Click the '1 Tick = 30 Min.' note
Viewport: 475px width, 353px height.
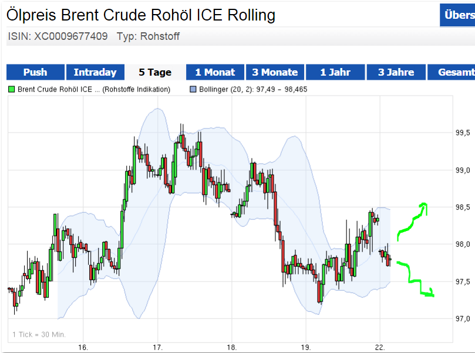(x=39, y=335)
